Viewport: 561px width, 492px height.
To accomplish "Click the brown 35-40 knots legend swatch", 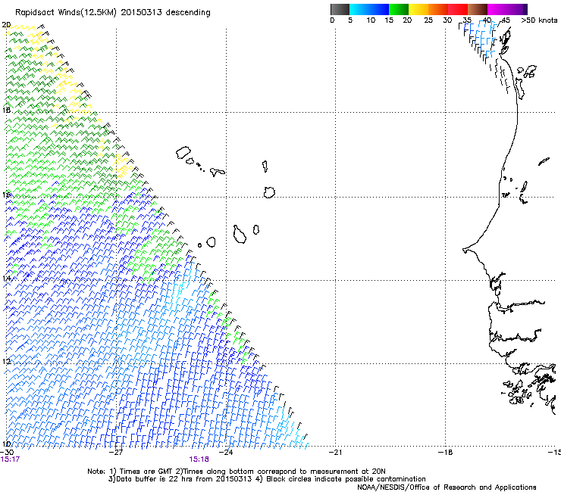I will (478, 9).
